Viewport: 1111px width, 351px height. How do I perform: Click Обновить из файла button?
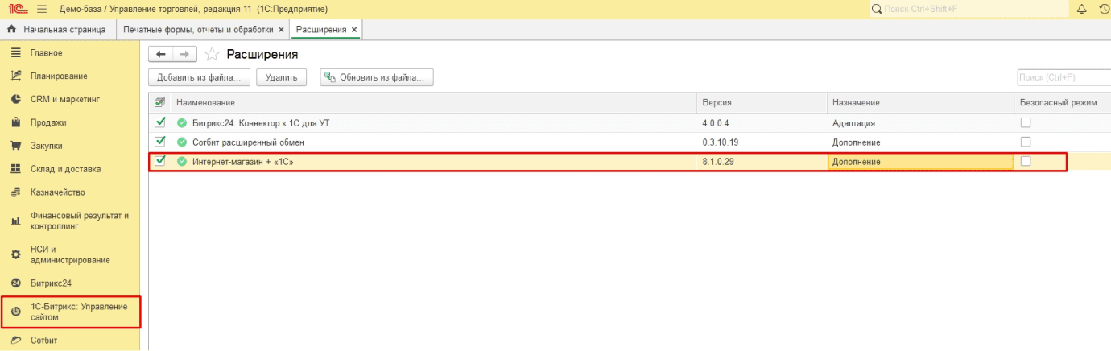tap(377, 77)
